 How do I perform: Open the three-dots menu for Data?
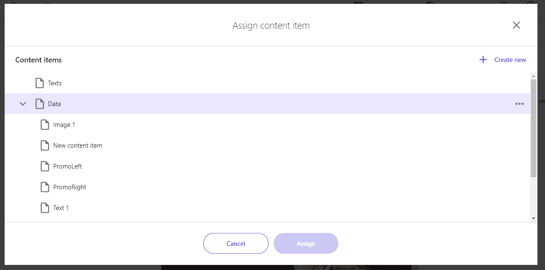(x=519, y=104)
